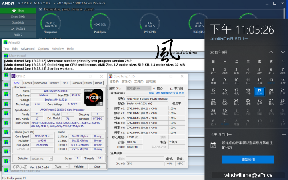This screenshot has width=288, height=180.
Task: Open the Socket #1 selection dropdown in CPU-Z
Action: tap(51, 158)
